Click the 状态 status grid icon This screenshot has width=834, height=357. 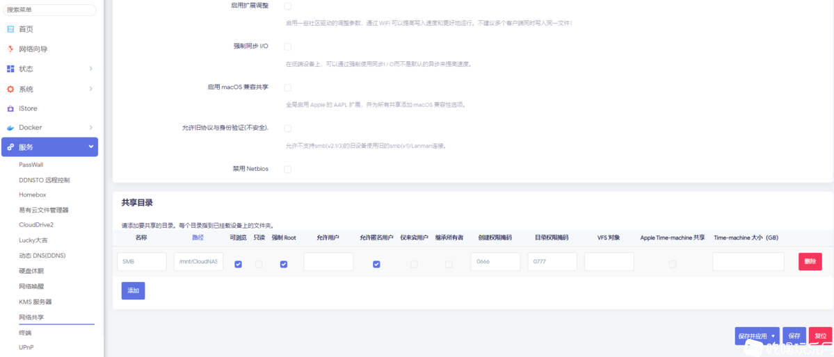[x=10, y=69]
